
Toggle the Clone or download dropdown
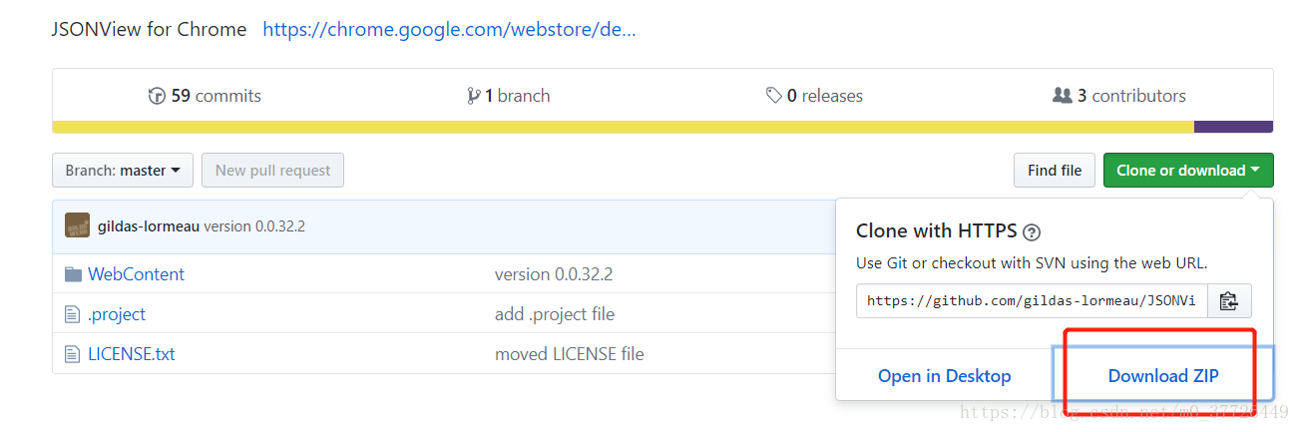(x=1188, y=171)
